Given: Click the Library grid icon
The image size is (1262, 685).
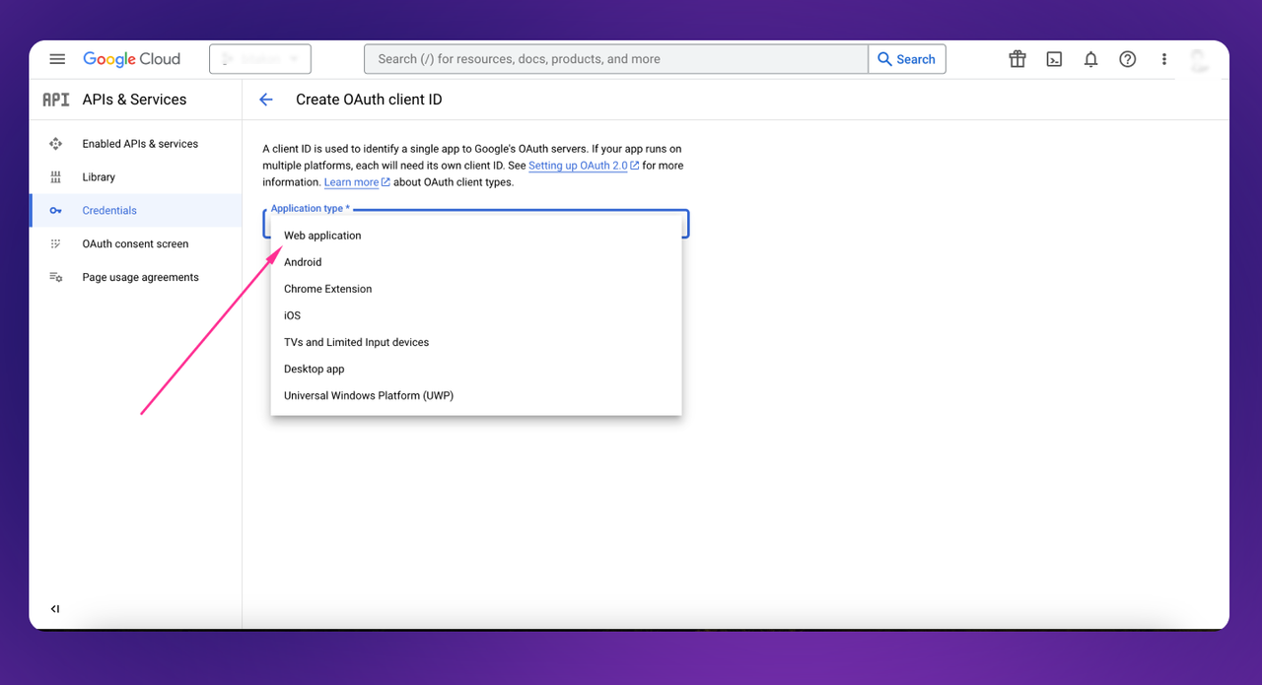Looking at the screenshot, I should [56, 177].
